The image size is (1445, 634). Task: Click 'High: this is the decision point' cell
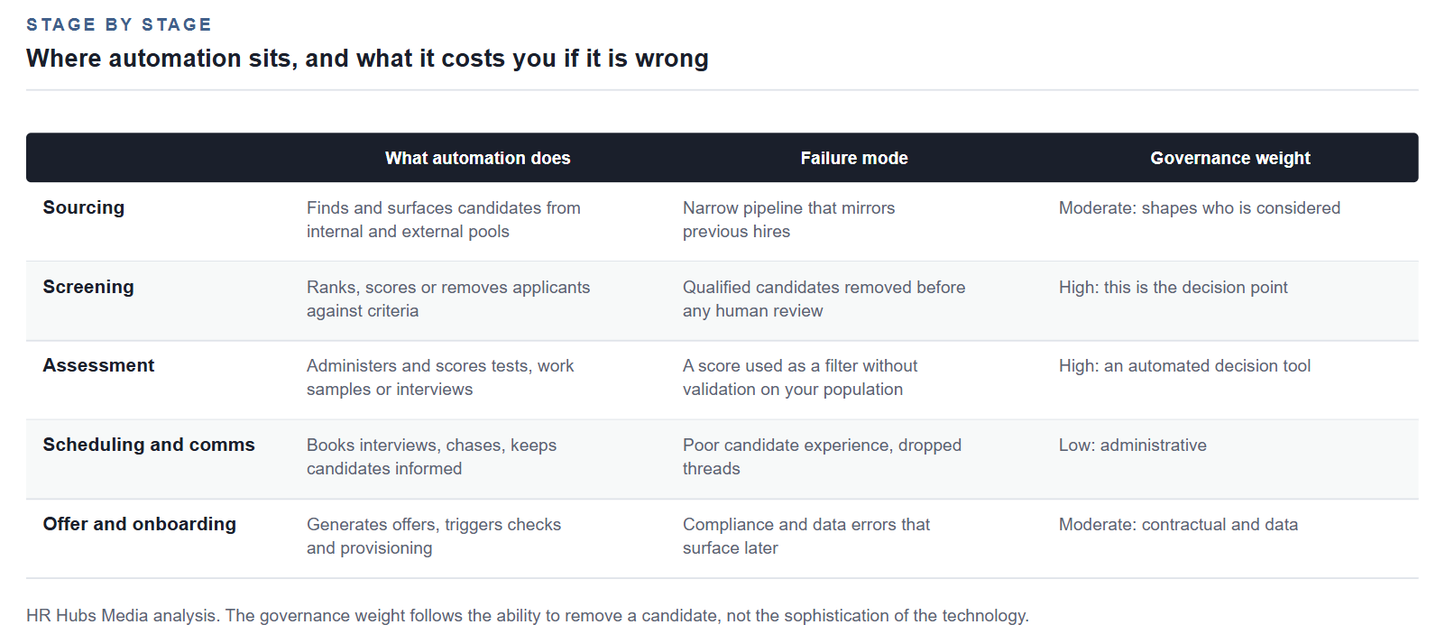coord(1173,288)
